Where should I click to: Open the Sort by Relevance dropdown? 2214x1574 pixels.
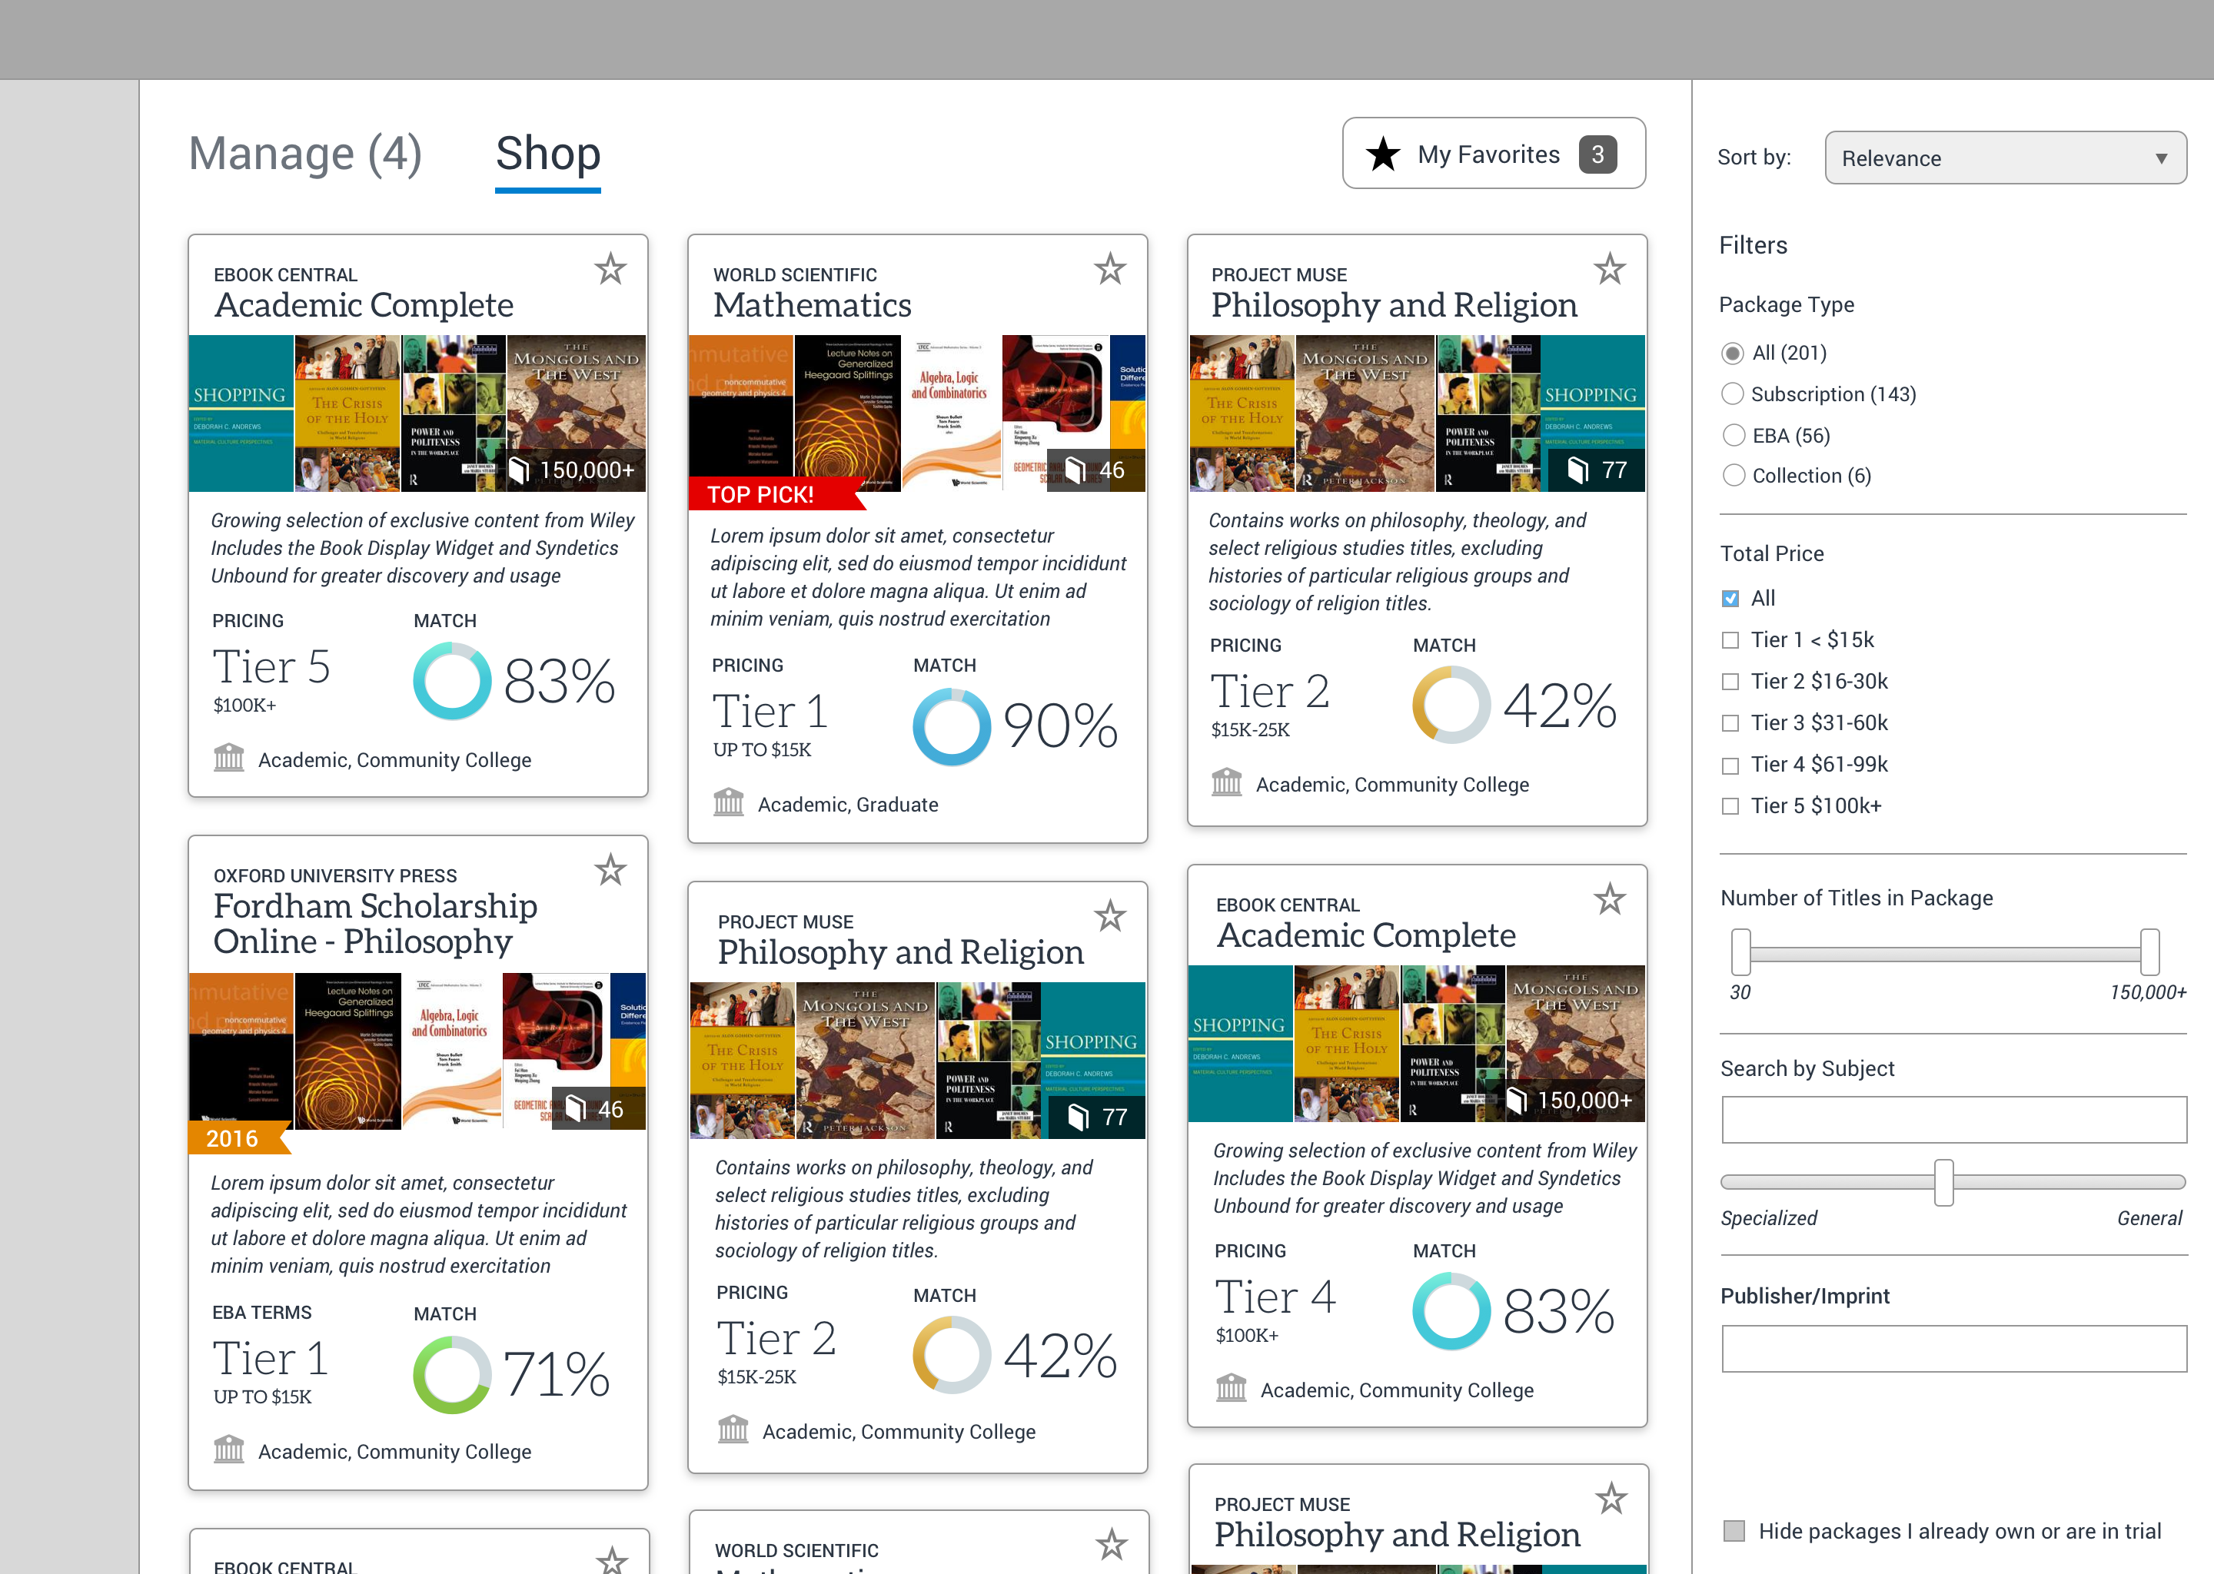tap(2005, 158)
